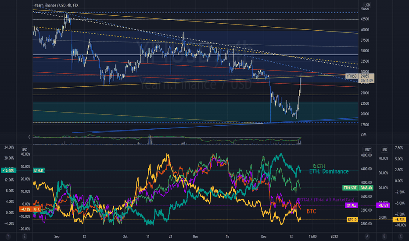Open the USDT currency selector in the lower pane

[367, 149]
